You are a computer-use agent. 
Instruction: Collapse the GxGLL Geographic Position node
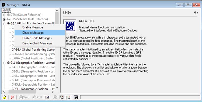pyautogui.click(x=4, y=63)
